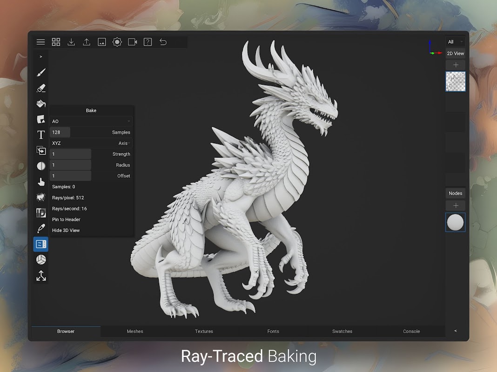This screenshot has height=372, width=497.
Task: Click the 128 Samples field
Action: point(60,133)
